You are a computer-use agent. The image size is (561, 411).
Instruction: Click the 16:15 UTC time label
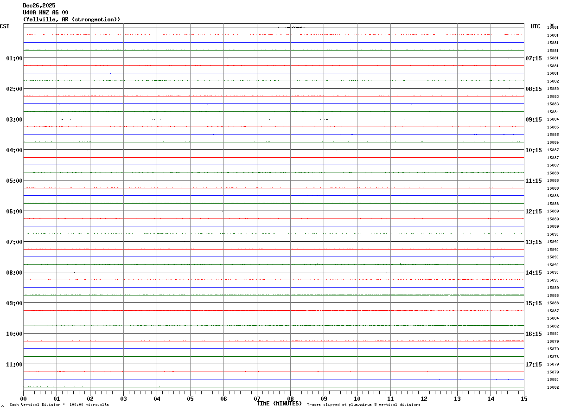(x=533, y=334)
